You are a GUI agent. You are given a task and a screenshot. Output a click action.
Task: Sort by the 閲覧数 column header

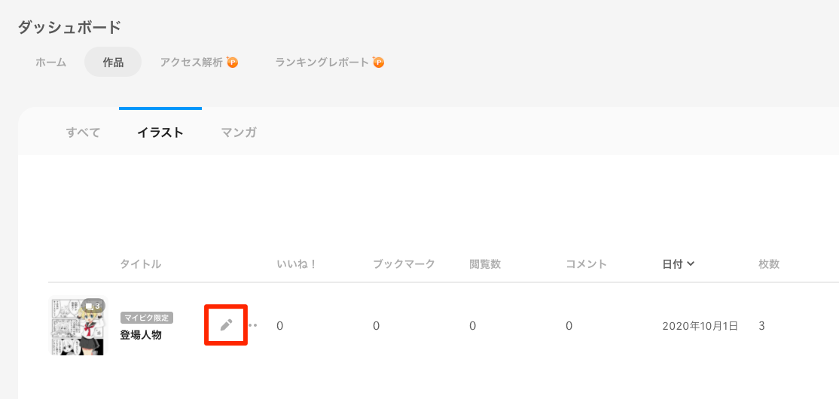(485, 263)
